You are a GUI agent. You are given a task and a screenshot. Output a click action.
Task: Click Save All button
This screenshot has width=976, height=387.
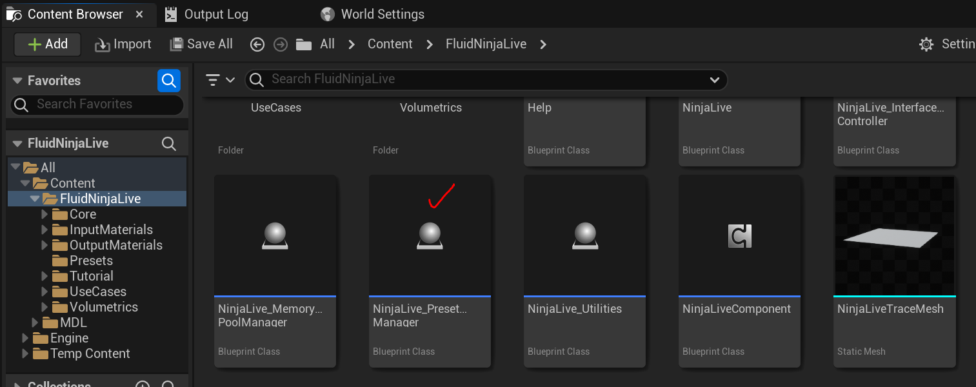click(x=201, y=44)
